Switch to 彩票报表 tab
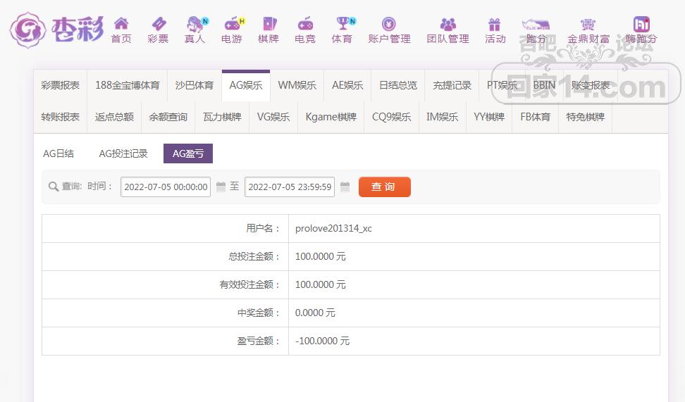The width and height of the screenshot is (685, 402). pos(61,86)
